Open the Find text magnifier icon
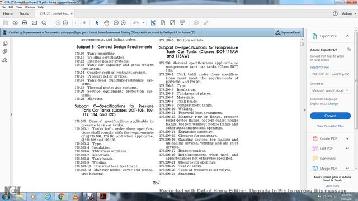The image size is (358, 201). click(44, 23)
